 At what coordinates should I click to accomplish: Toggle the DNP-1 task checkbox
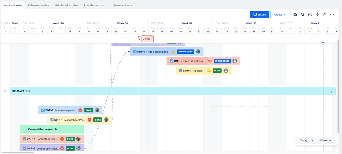pos(52,120)
